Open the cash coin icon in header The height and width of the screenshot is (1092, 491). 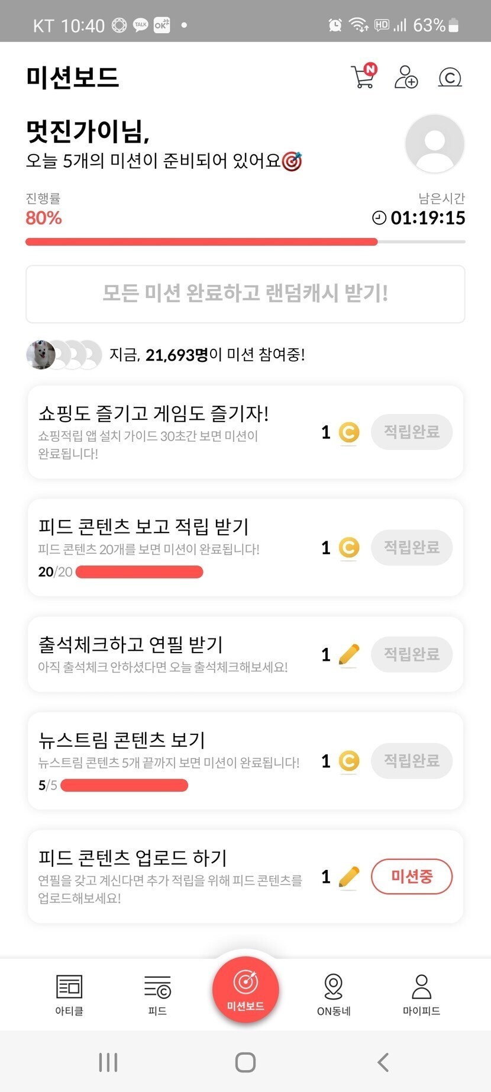(x=450, y=78)
